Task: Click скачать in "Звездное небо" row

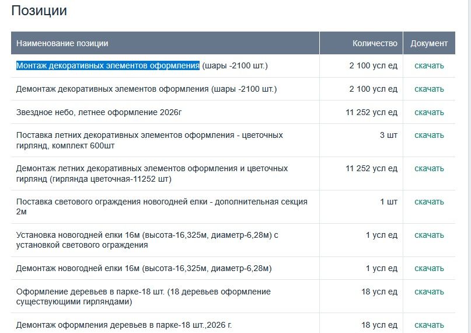Action: point(429,112)
